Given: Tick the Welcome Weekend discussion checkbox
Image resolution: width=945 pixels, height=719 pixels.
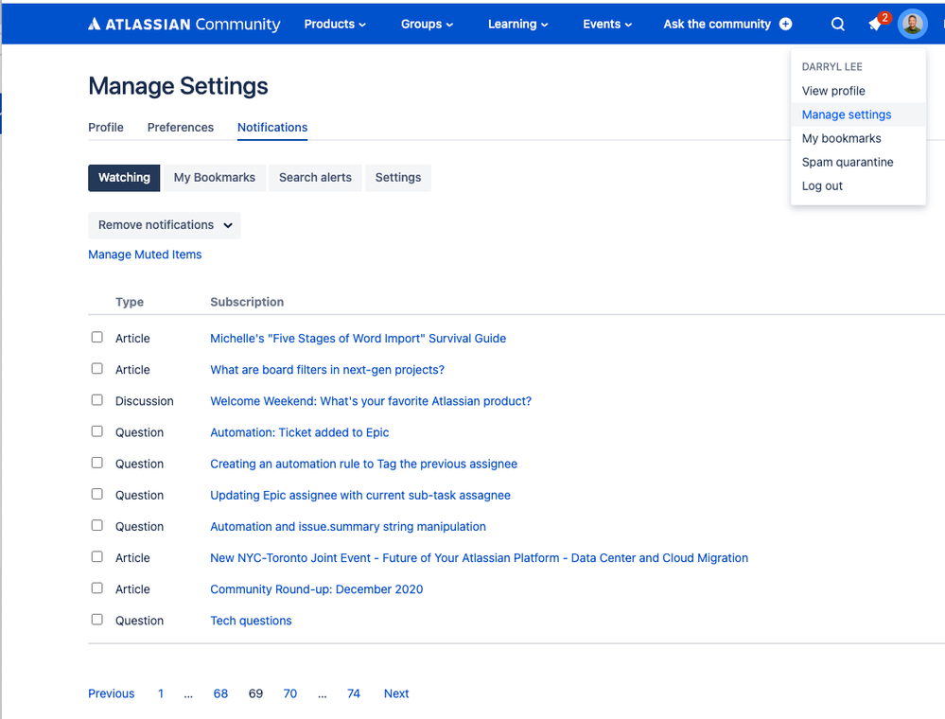Looking at the screenshot, I should [97, 399].
